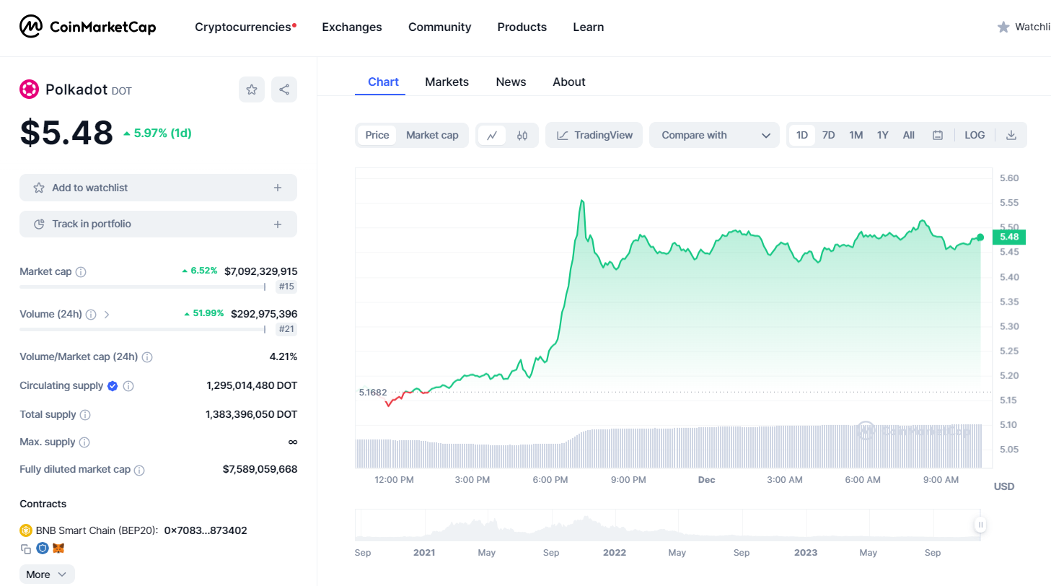Click info icon beside Fully diluted market cap

139,470
